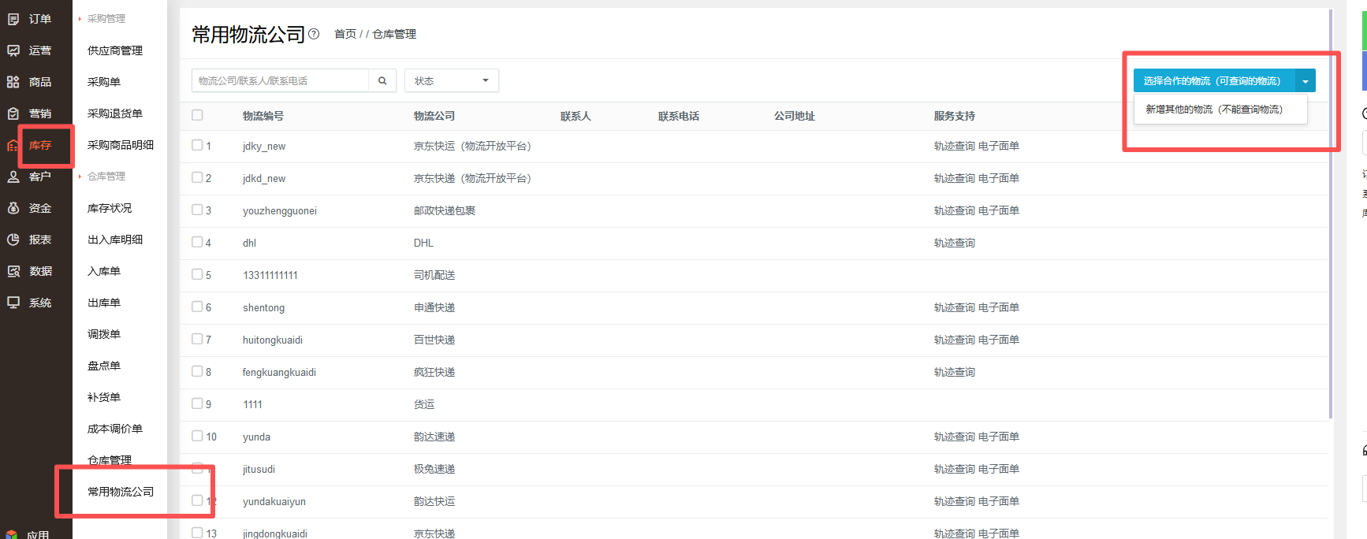Click the blue button's dropdown arrow
The width and height of the screenshot is (1367, 539).
[x=1306, y=81]
